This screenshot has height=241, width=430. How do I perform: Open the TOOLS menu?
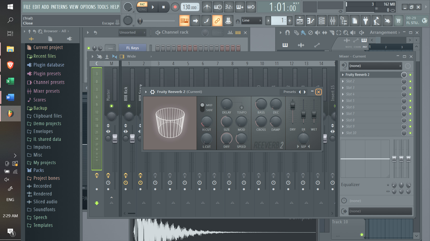click(103, 7)
